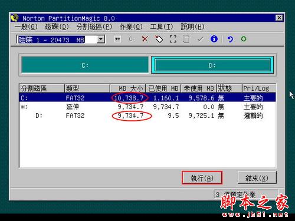Click the 未使用 MB column header
295x221 pixels.
pyautogui.click(x=198, y=88)
